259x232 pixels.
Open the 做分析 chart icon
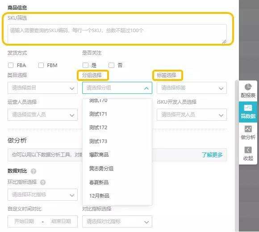pyautogui.click(x=248, y=129)
